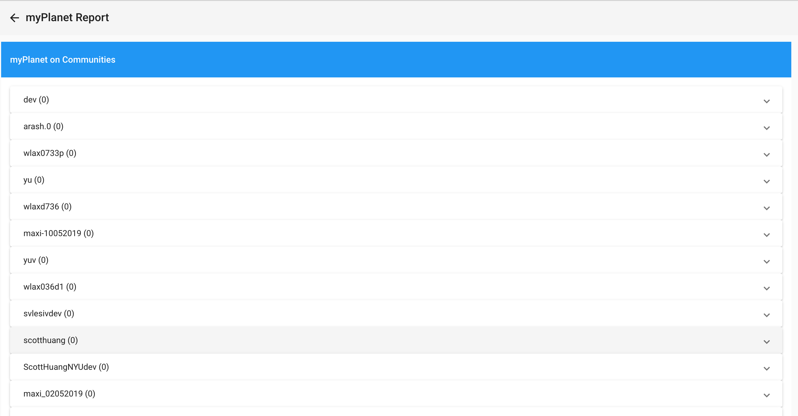Expand the dev (0) community row
This screenshot has height=416, width=798.
click(767, 101)
